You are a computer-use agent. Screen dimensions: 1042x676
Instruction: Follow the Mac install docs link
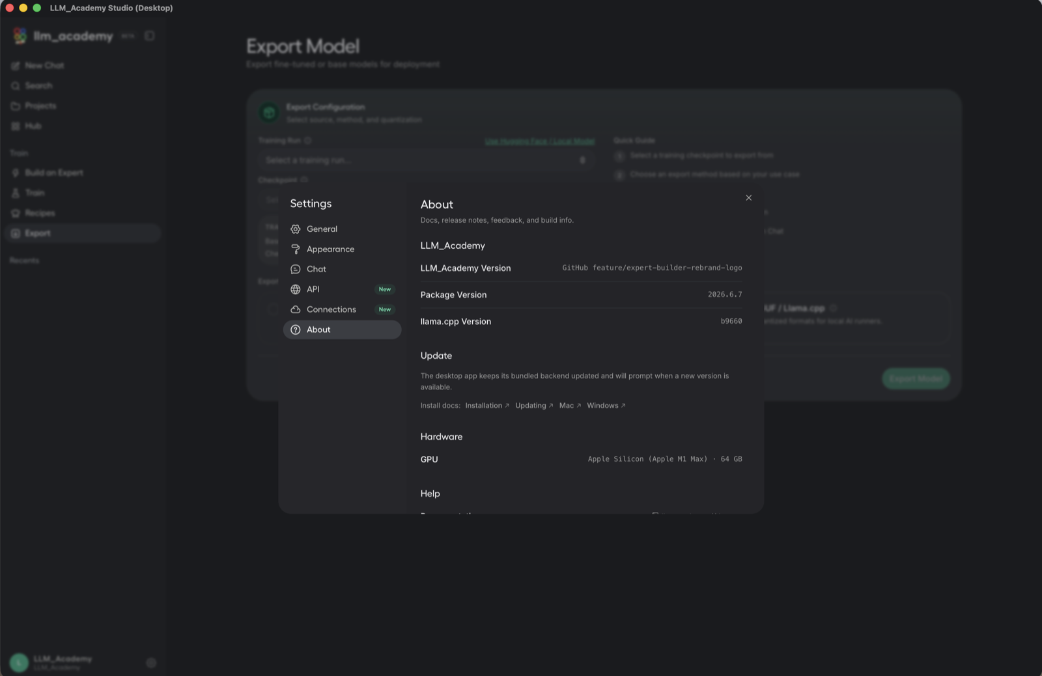(x=570, y=406)
